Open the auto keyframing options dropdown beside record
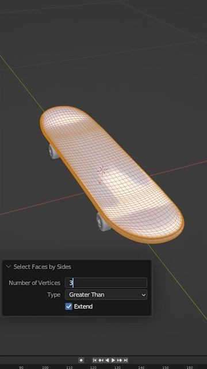Screen dimensions: 207x369 [x=87, y=360]
